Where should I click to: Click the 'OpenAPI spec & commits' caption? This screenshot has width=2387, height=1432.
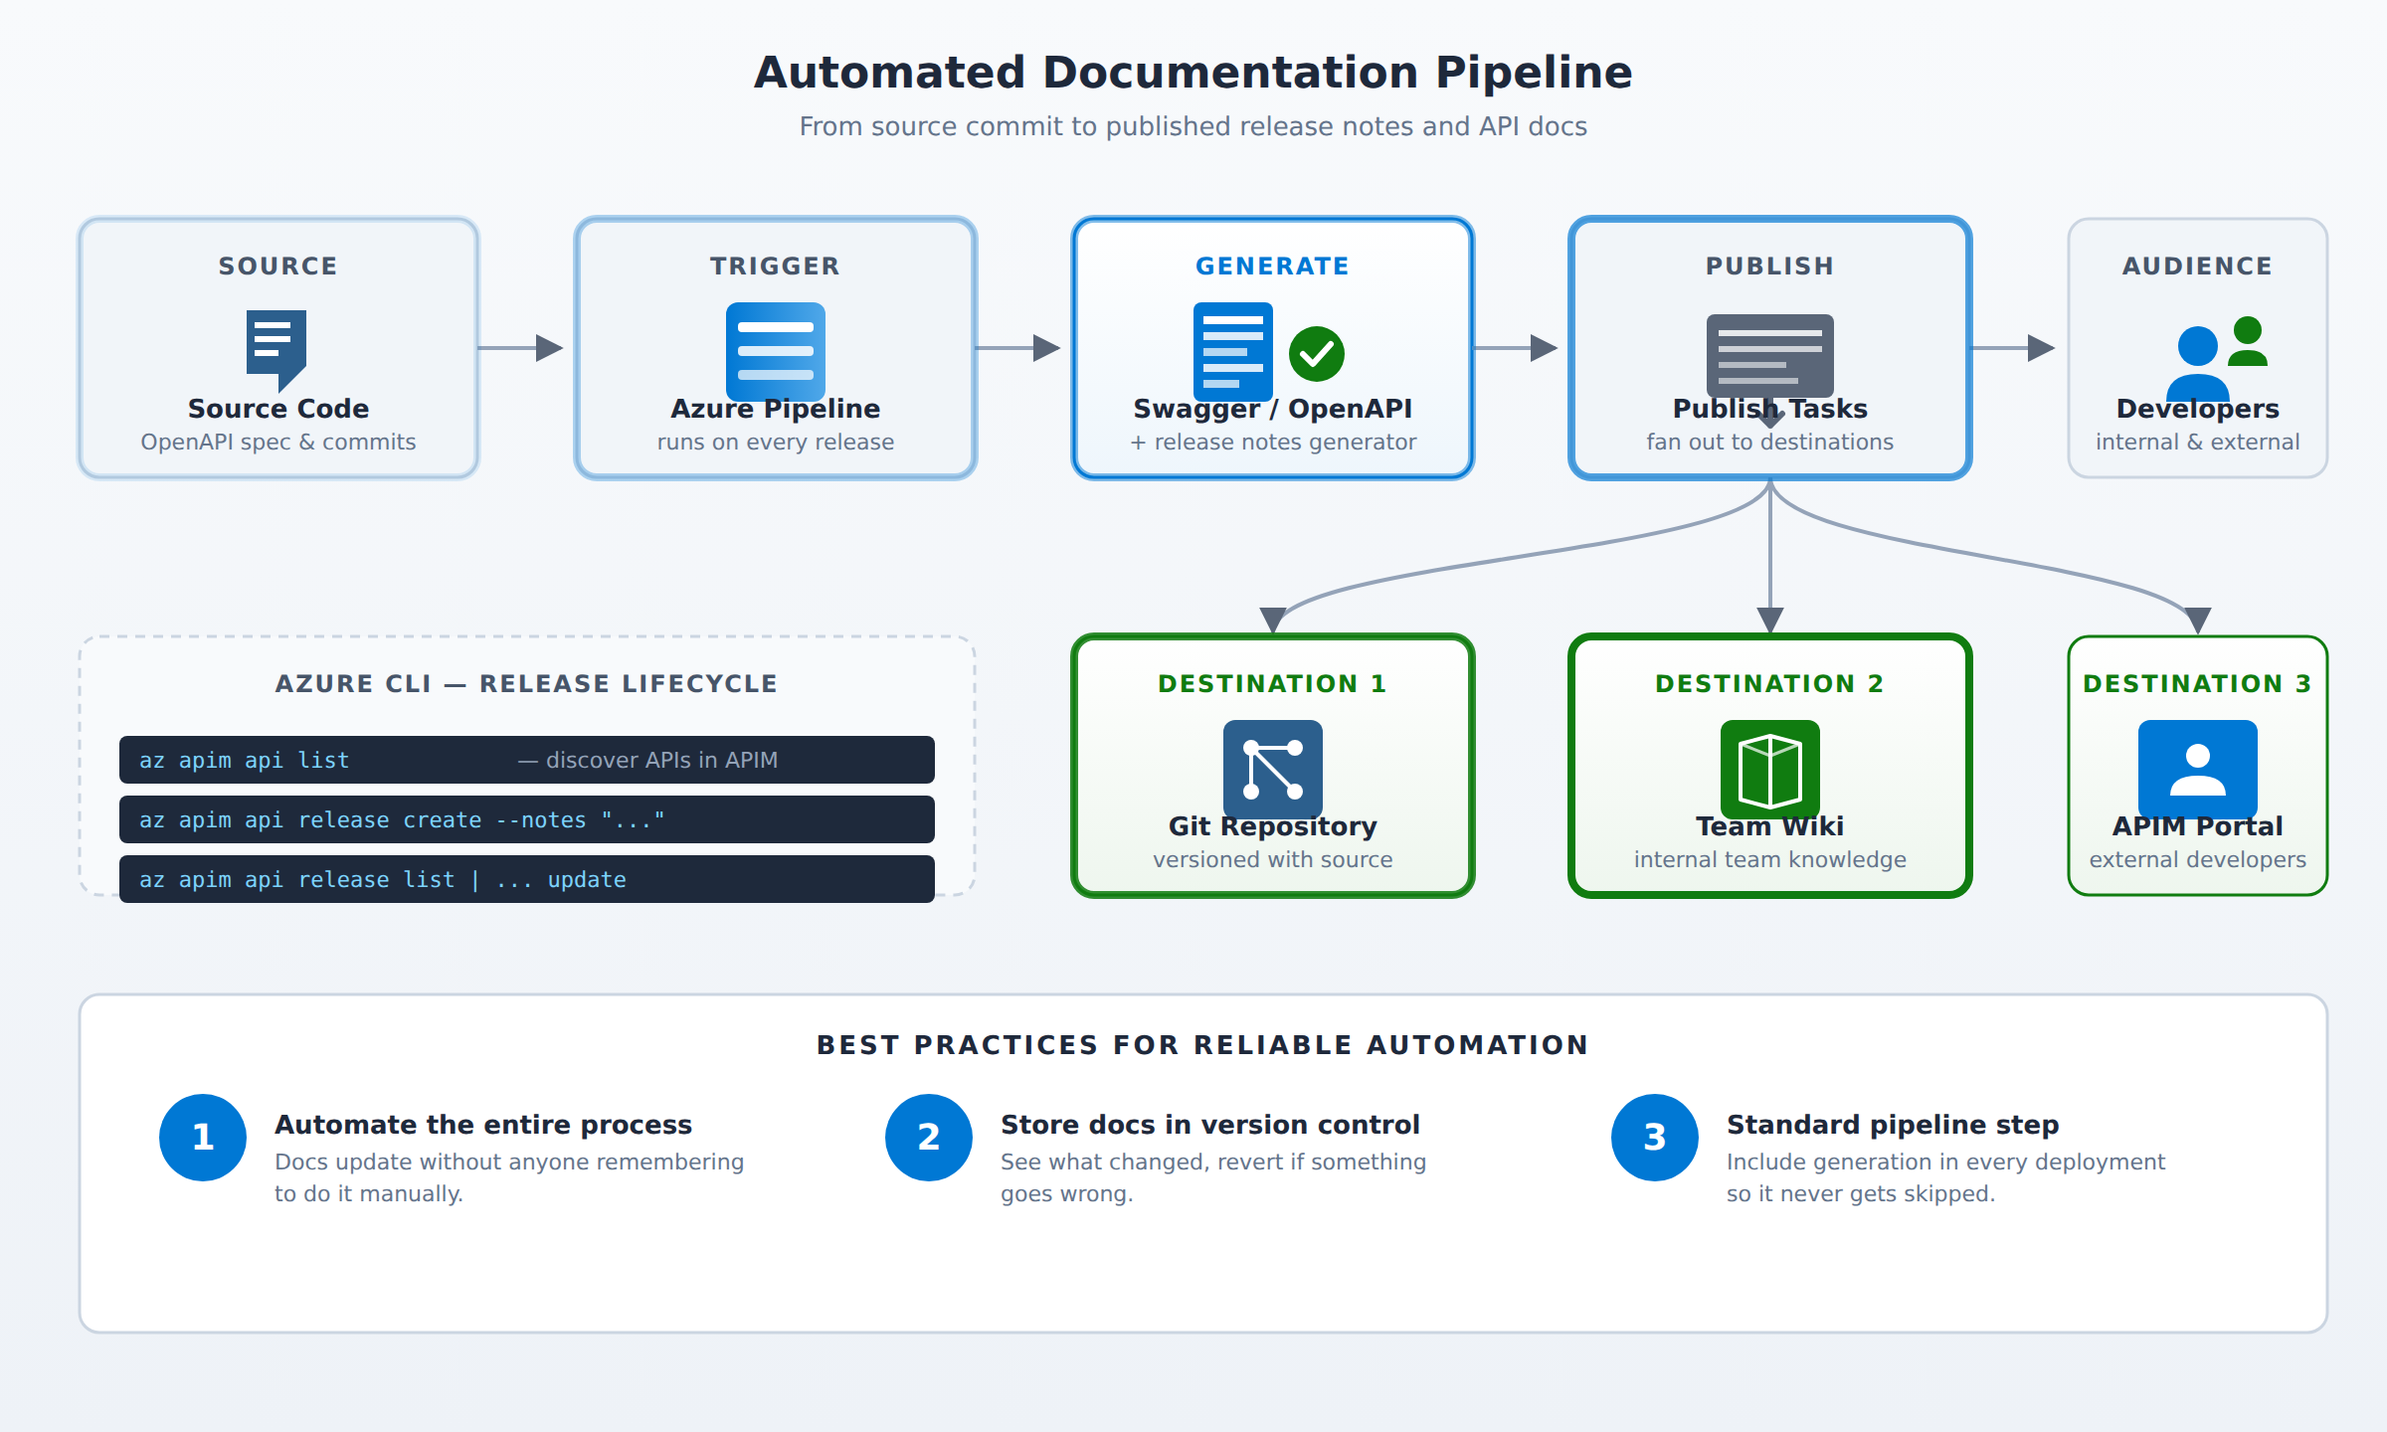click(x=278, y=442)
